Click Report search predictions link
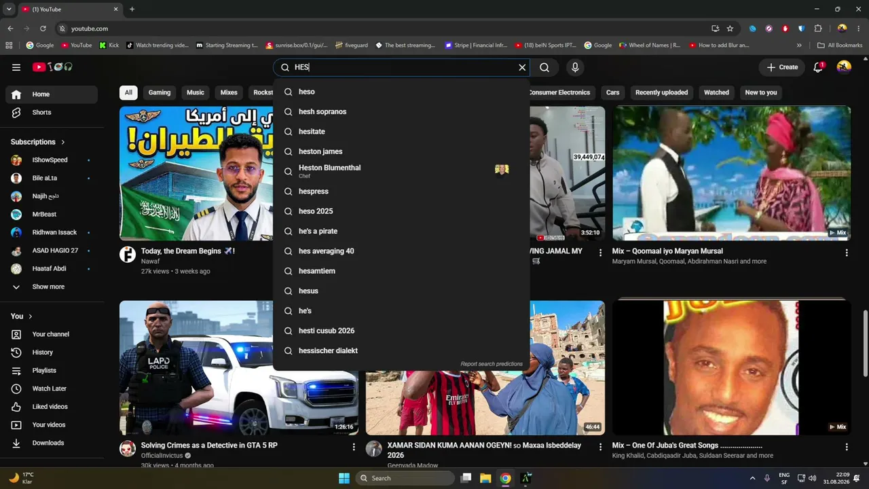The image size is (869, 489). click(x=492, y=364)
